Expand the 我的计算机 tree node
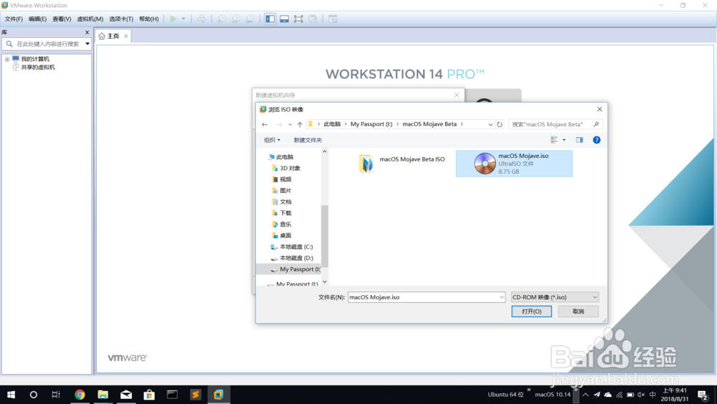 point(7,59)
